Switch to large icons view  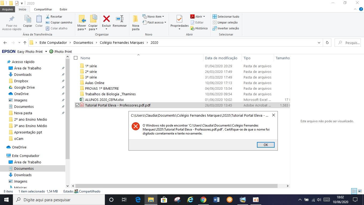(x=360, y=191)
